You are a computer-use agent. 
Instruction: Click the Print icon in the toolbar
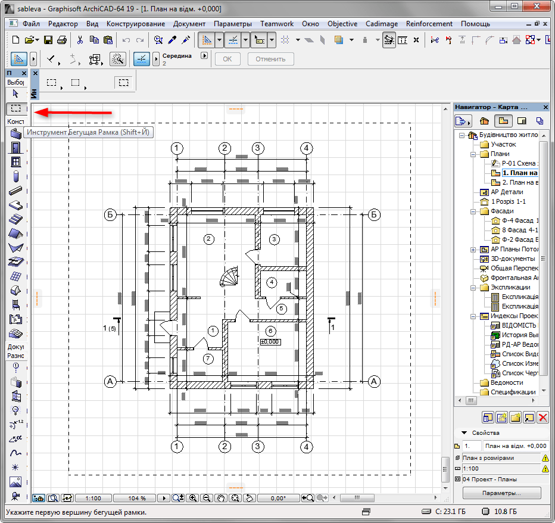tap(61, 40)
